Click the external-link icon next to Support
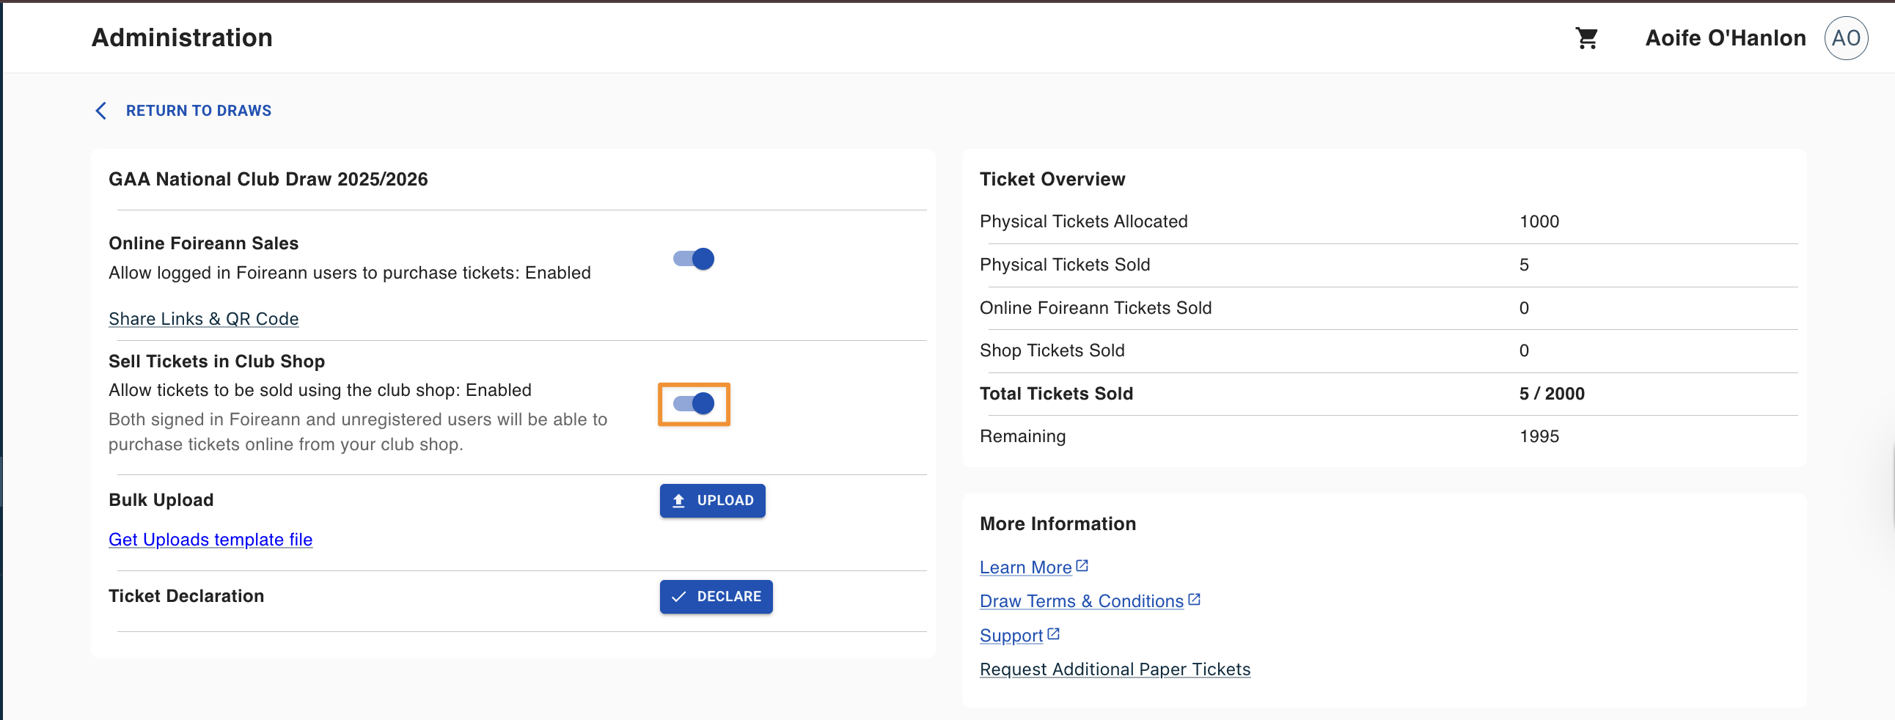Viewport: 1895px width, 720px height. pyautogui.click(x=1053, y=633)
